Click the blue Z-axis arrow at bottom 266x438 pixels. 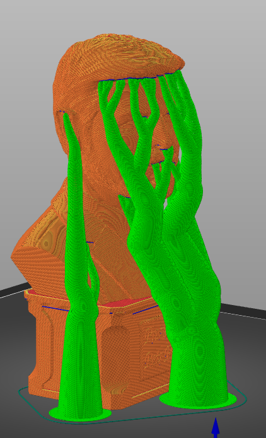click(x=215, y=427)
